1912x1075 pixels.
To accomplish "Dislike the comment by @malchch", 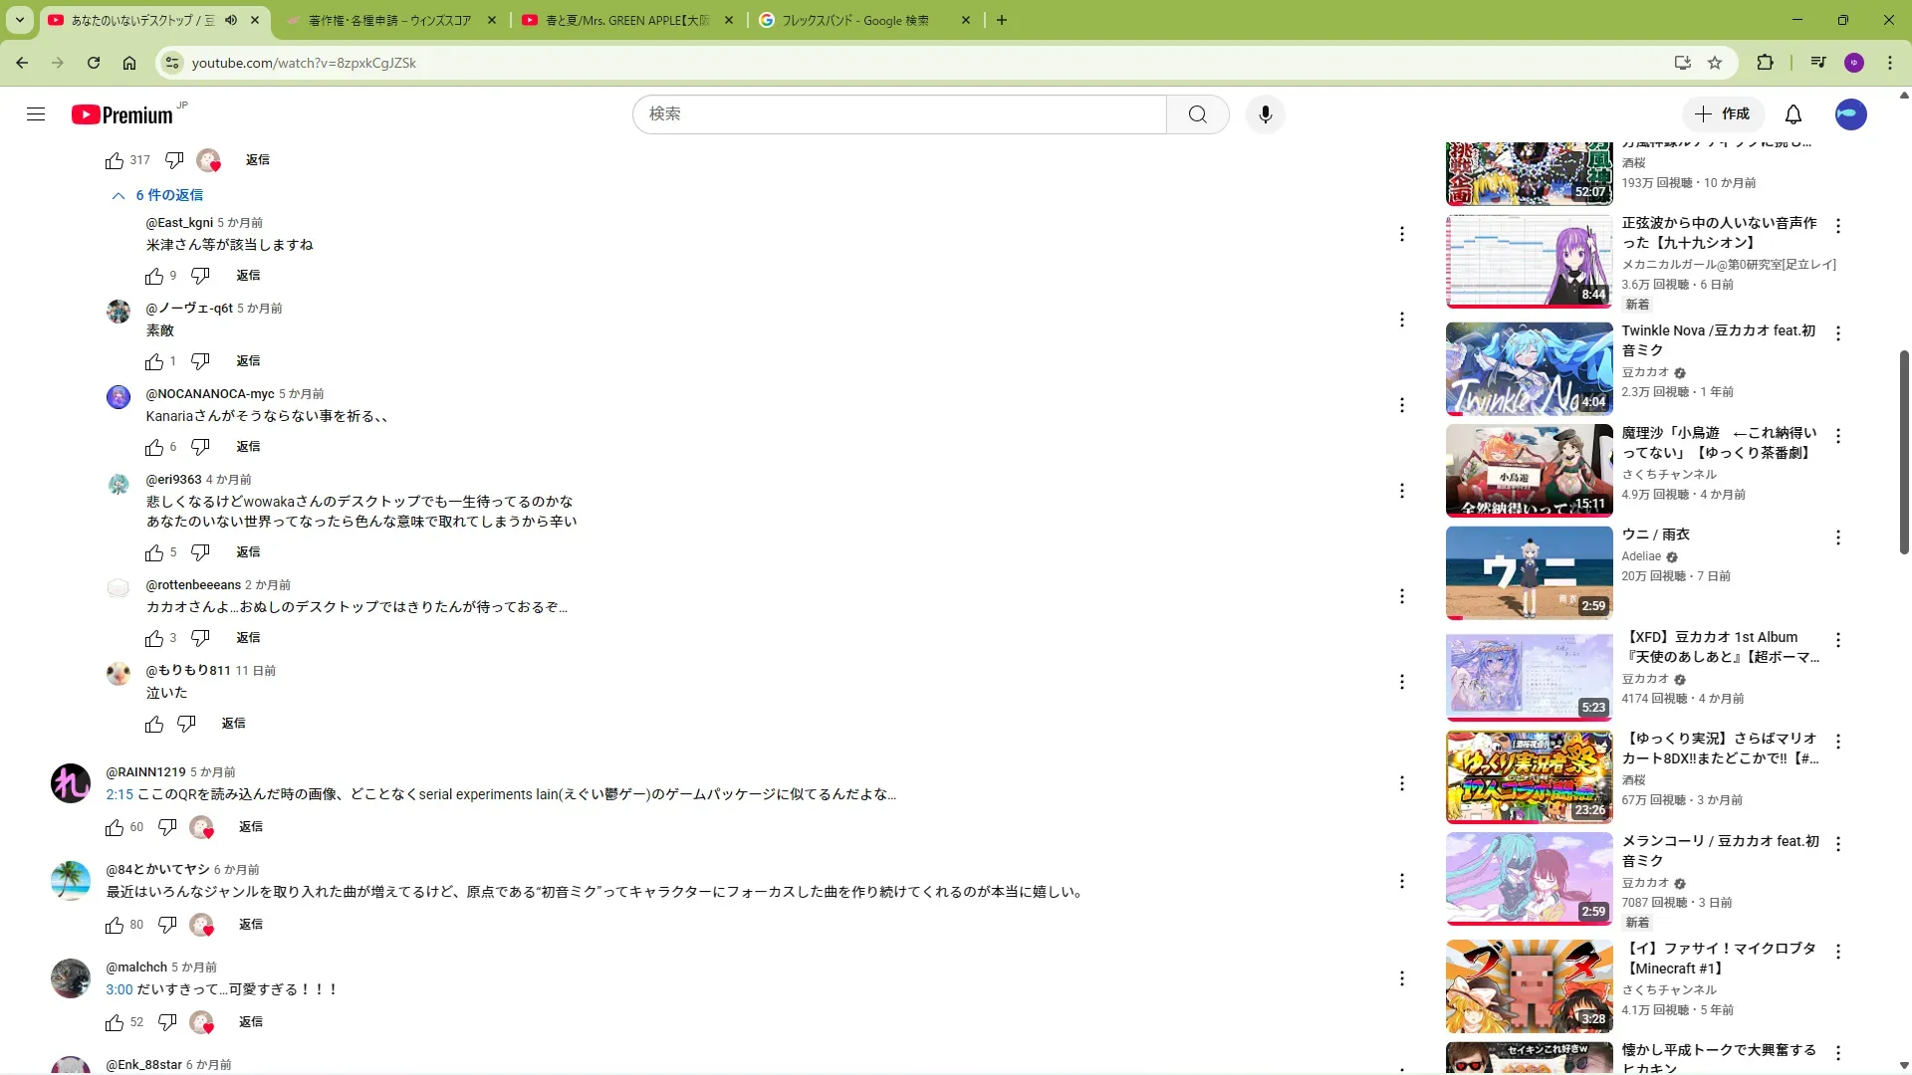I will tap(167, 1022).
